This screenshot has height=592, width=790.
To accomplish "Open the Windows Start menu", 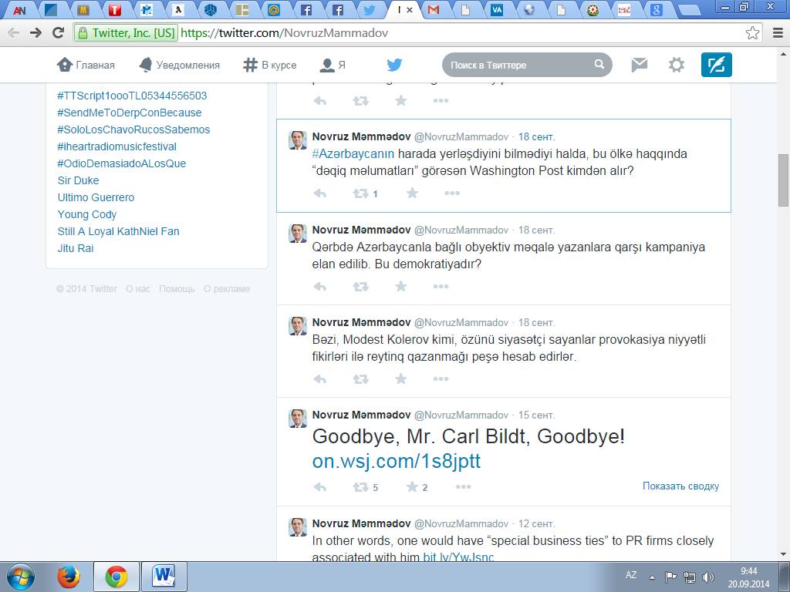I will [21, 577].
